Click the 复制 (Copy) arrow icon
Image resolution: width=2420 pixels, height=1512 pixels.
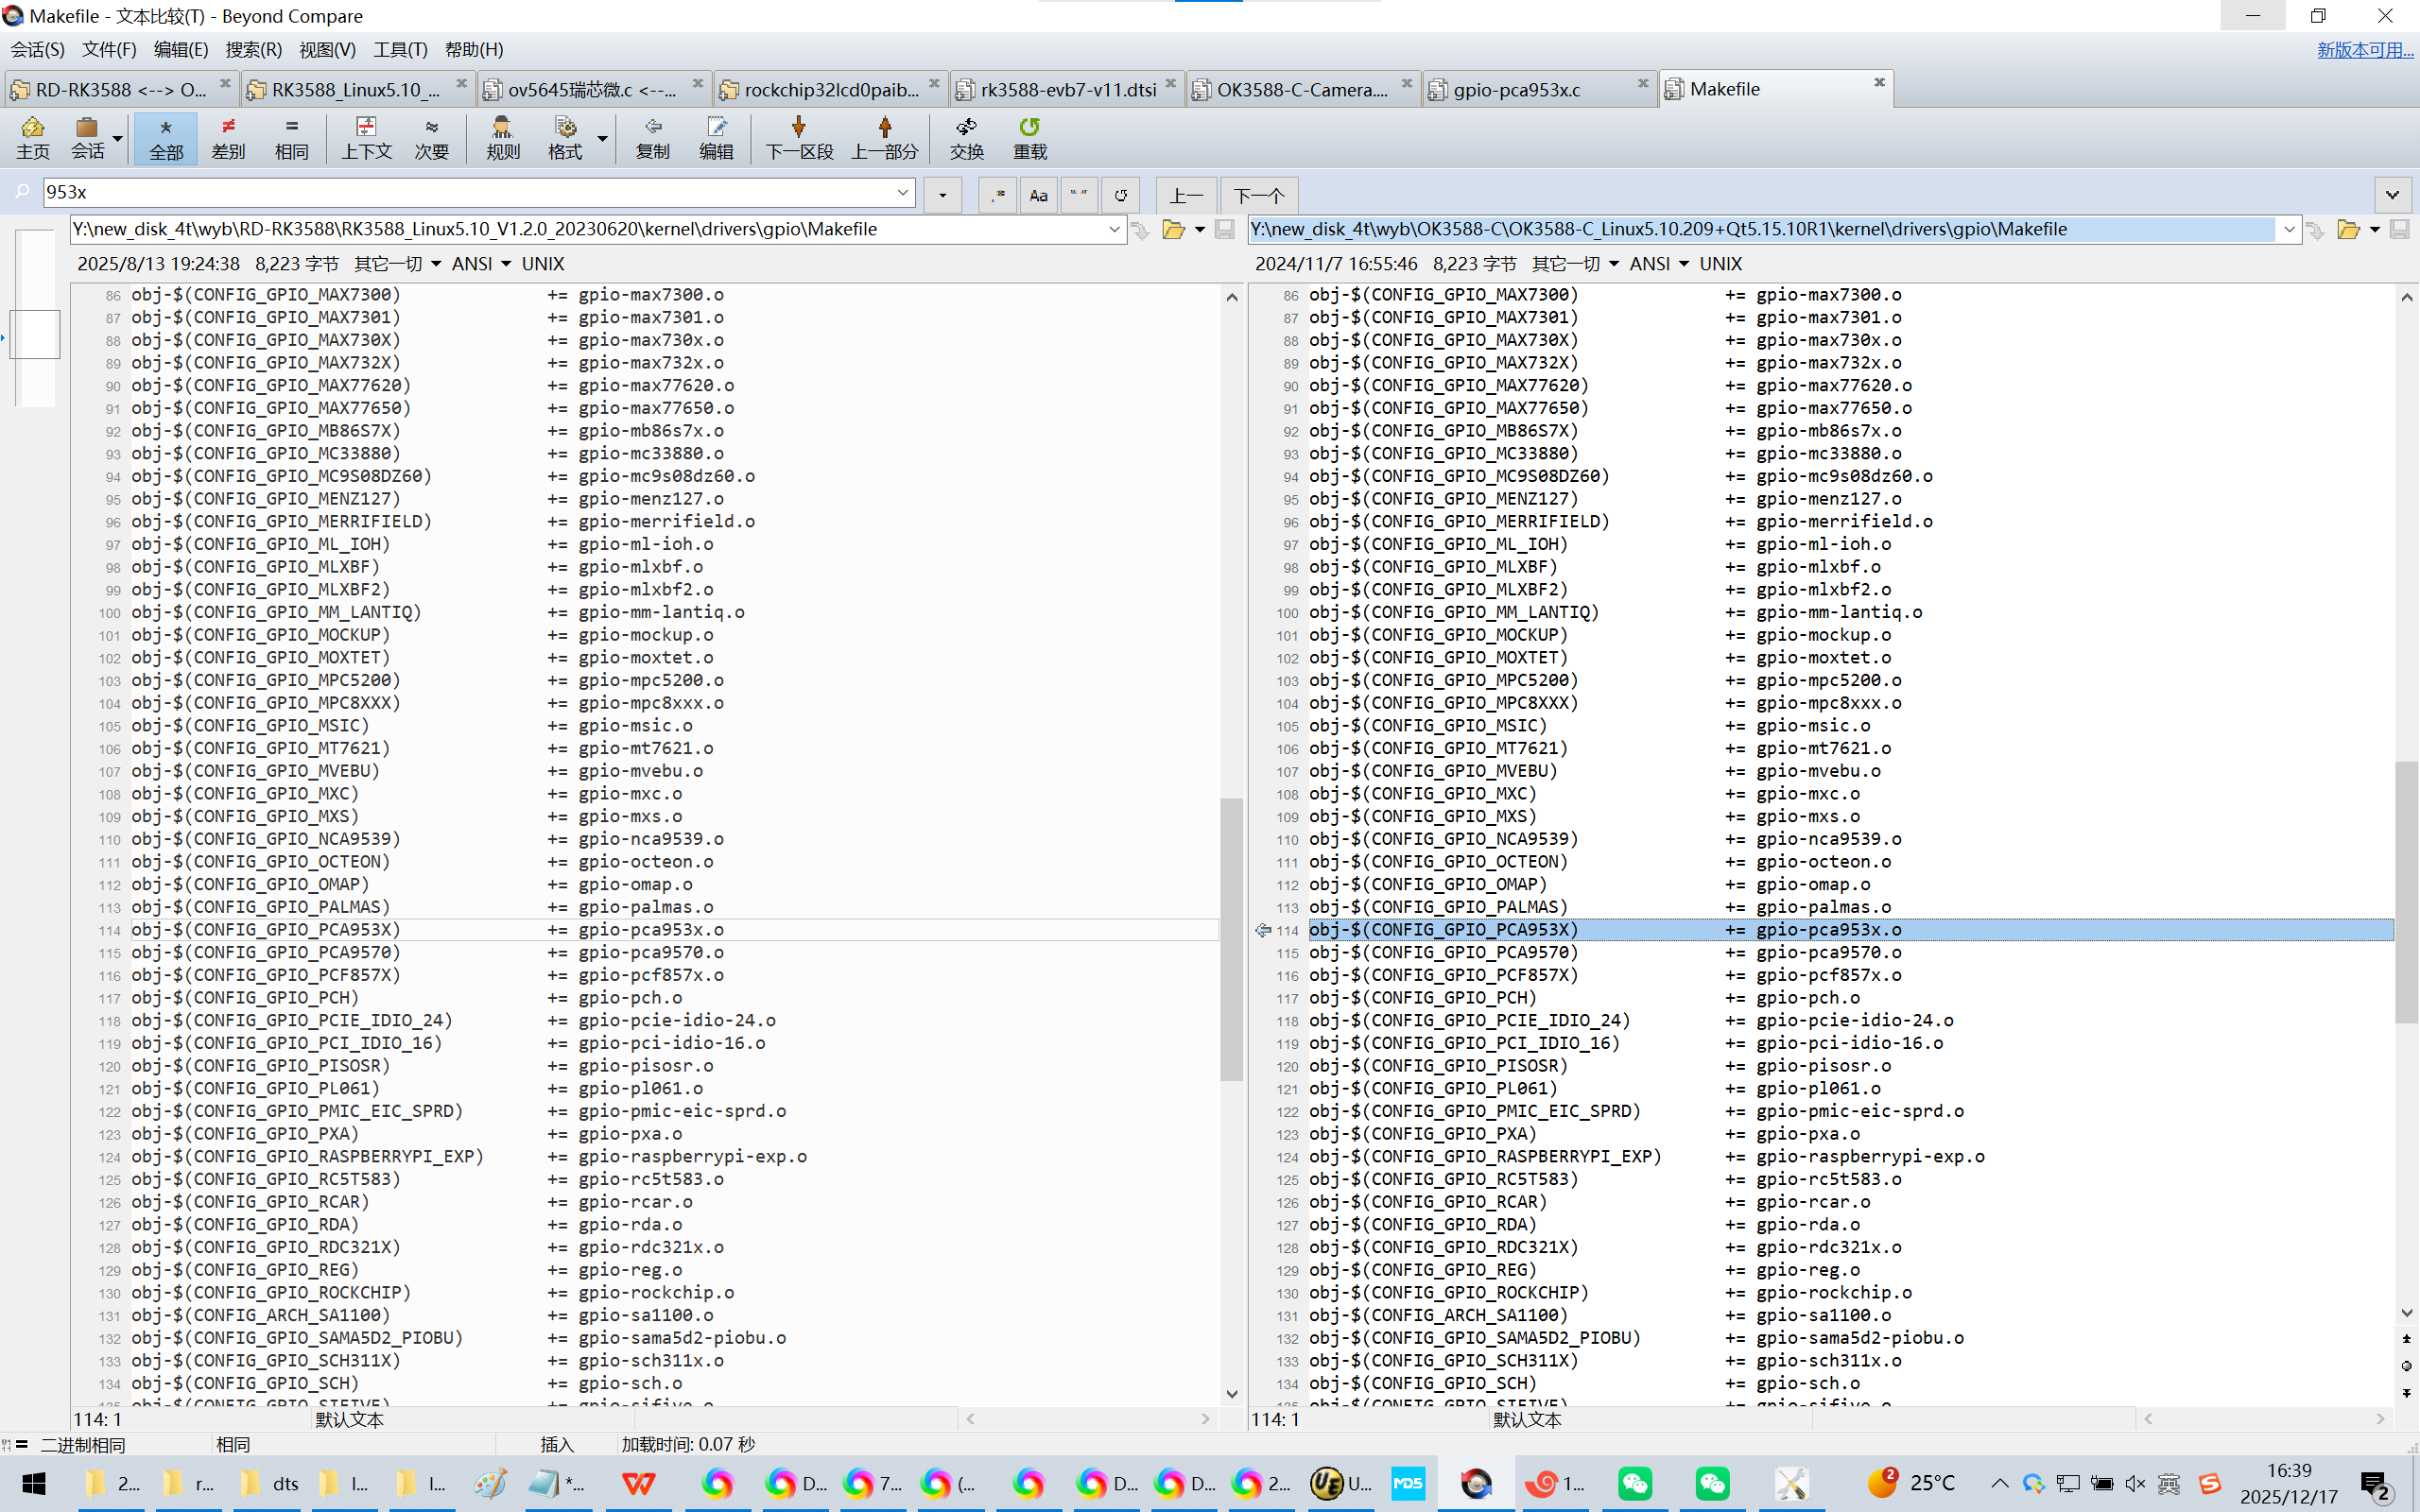pyautogui.click(x=652, y=137)
